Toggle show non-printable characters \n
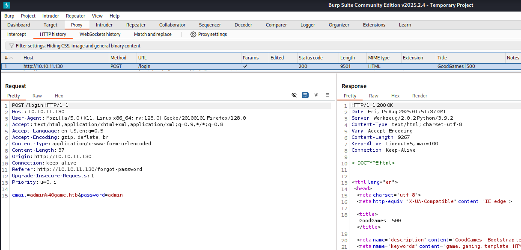The width and height of the screenshot is (521, 250). [316, 95]
